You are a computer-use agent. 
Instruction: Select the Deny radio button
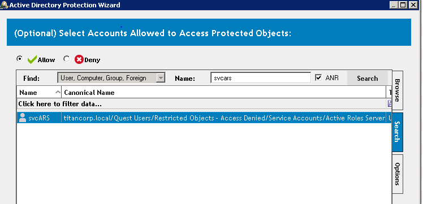click(x=66, y=58)
